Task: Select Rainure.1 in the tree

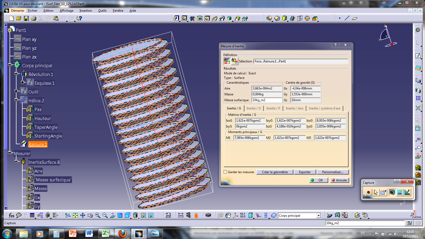Action: coord(38,144)
